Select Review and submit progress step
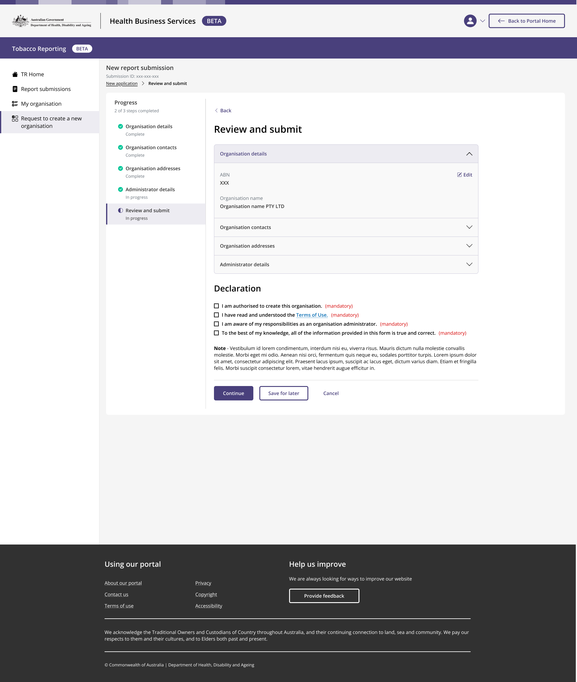577x682 pixels. tap(156, 214)
